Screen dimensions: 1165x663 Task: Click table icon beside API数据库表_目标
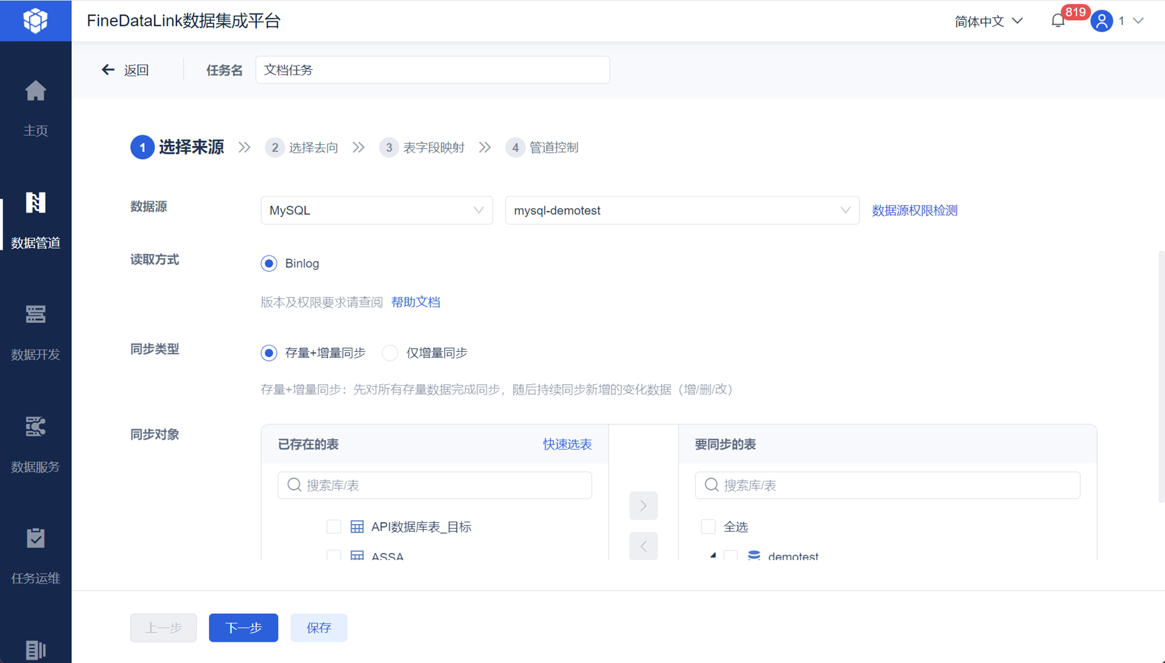[x=357, y=527]
